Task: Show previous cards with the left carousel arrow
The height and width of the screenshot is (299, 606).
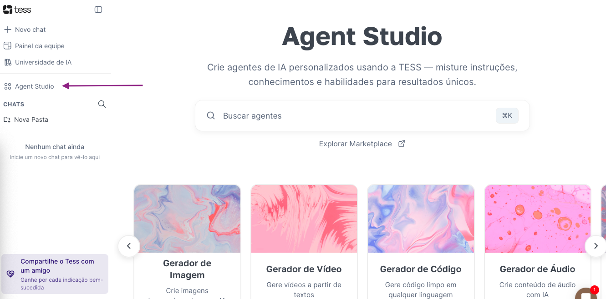Action: coord(129,246)
